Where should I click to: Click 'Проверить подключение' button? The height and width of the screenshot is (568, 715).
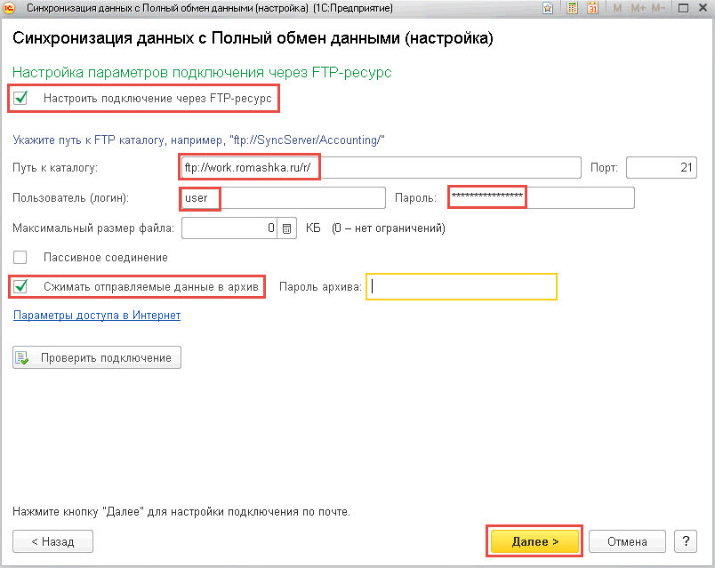tap(97, 358)
